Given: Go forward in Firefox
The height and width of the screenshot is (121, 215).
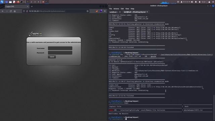Looking at the screenshot, I should (x=7, y=11).
